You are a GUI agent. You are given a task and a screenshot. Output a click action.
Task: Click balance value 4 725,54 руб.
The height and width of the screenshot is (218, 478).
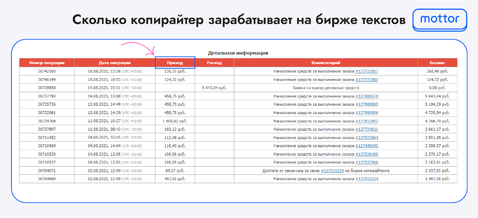[x=437, y=113]
